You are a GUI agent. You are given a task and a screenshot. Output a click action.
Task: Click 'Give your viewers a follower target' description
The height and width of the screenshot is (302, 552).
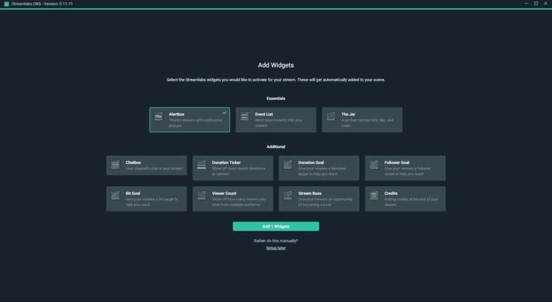pyautogui.click(x=408, y=171)
